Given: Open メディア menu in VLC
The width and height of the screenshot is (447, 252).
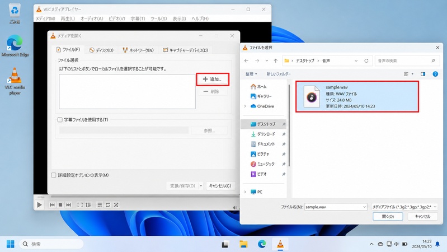Looking at the screenshot, I should point(45,18).
